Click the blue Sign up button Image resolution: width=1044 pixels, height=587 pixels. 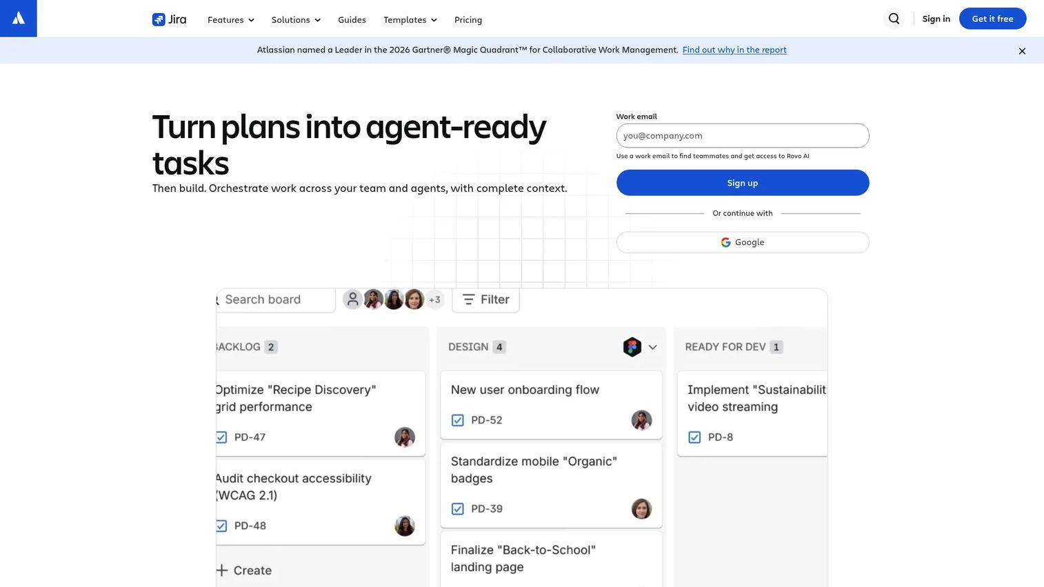(742, 183)
